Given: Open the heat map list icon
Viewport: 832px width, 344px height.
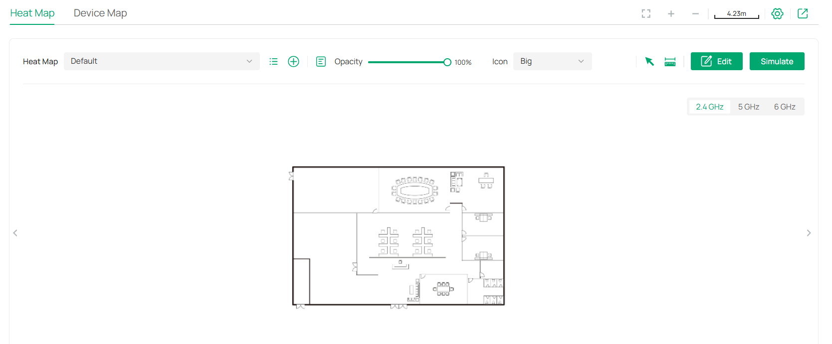Looking at the screenshot, I should [x=273, y=62].
